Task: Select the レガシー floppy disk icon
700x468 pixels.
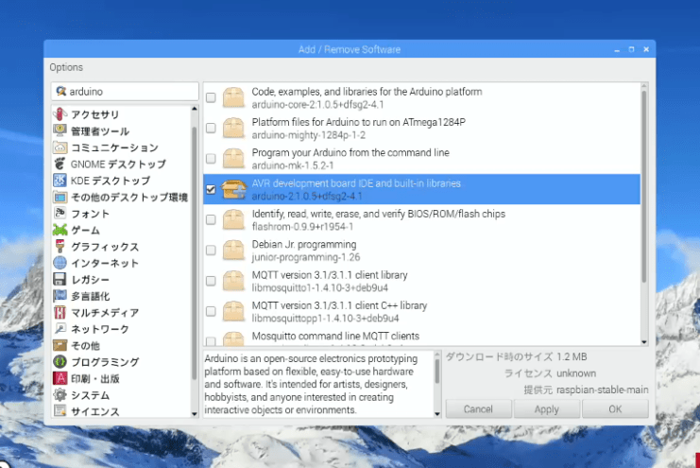Action: point(60,279)
